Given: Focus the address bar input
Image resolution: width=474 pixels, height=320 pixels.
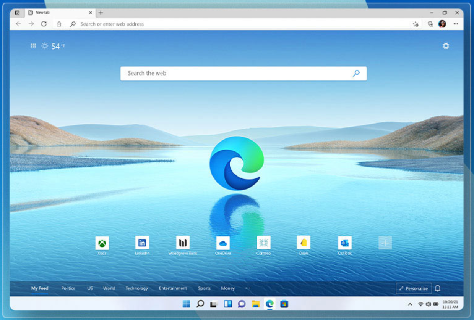Looking at the screenshot, I should pos(237,24).
